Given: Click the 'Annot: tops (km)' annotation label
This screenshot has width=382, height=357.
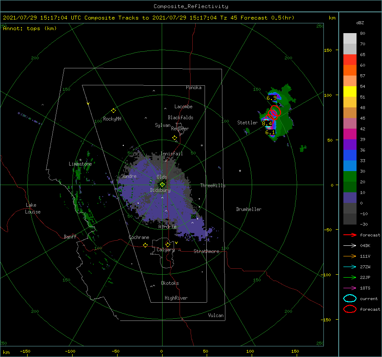Looking at the screenshot, I should point(30,28).
